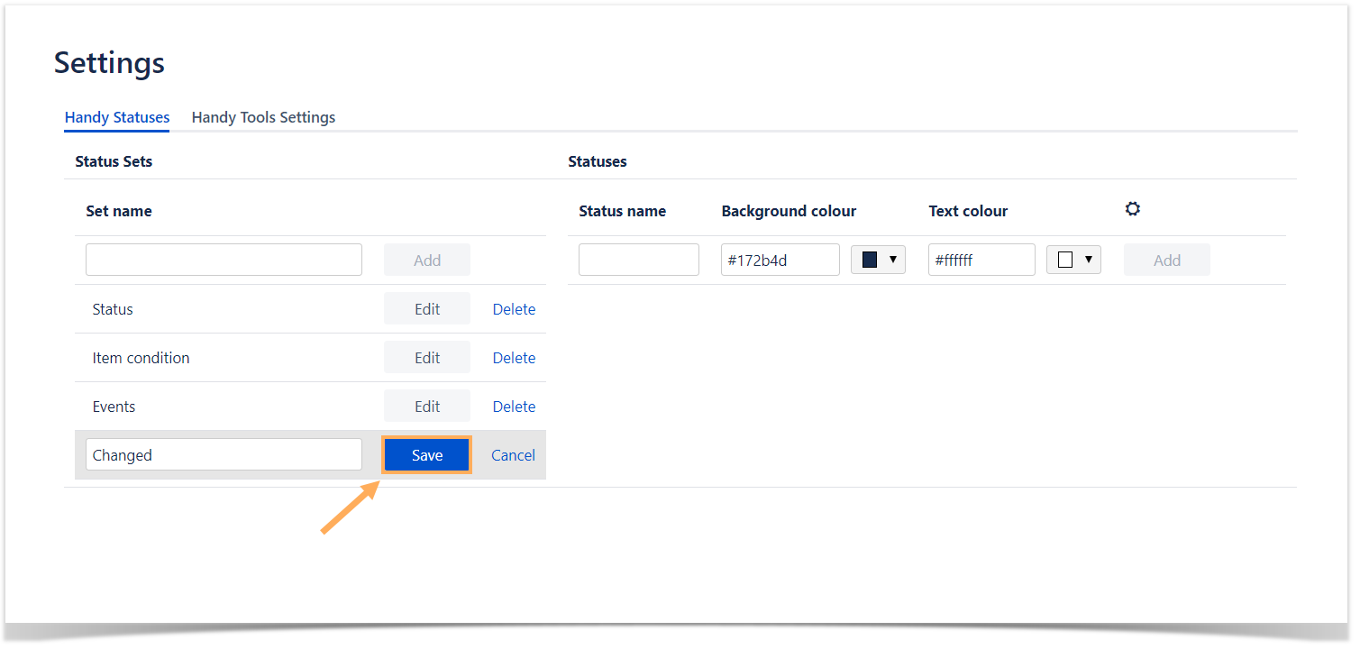This screenshot has width=1360, height=649.
Task: Click the gear icon in Statuses header
Action: point(1133,209)
